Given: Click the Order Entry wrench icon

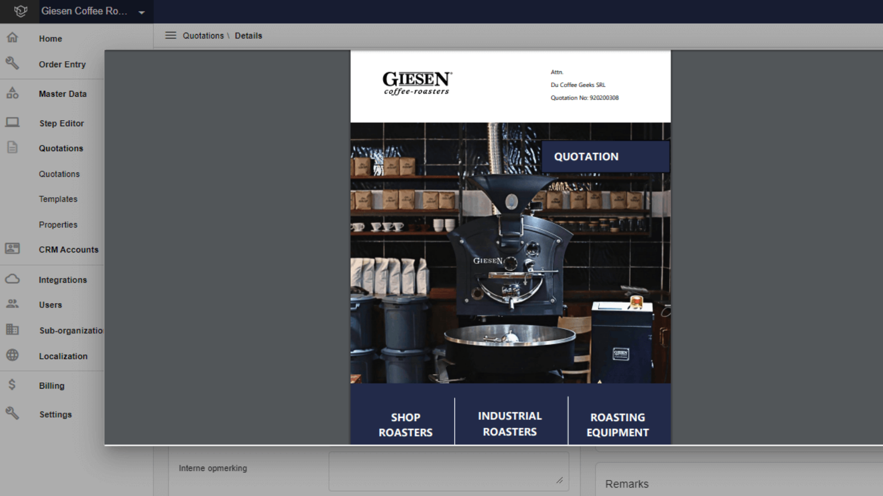Looking at the screenshot, I should click(12, 63).
